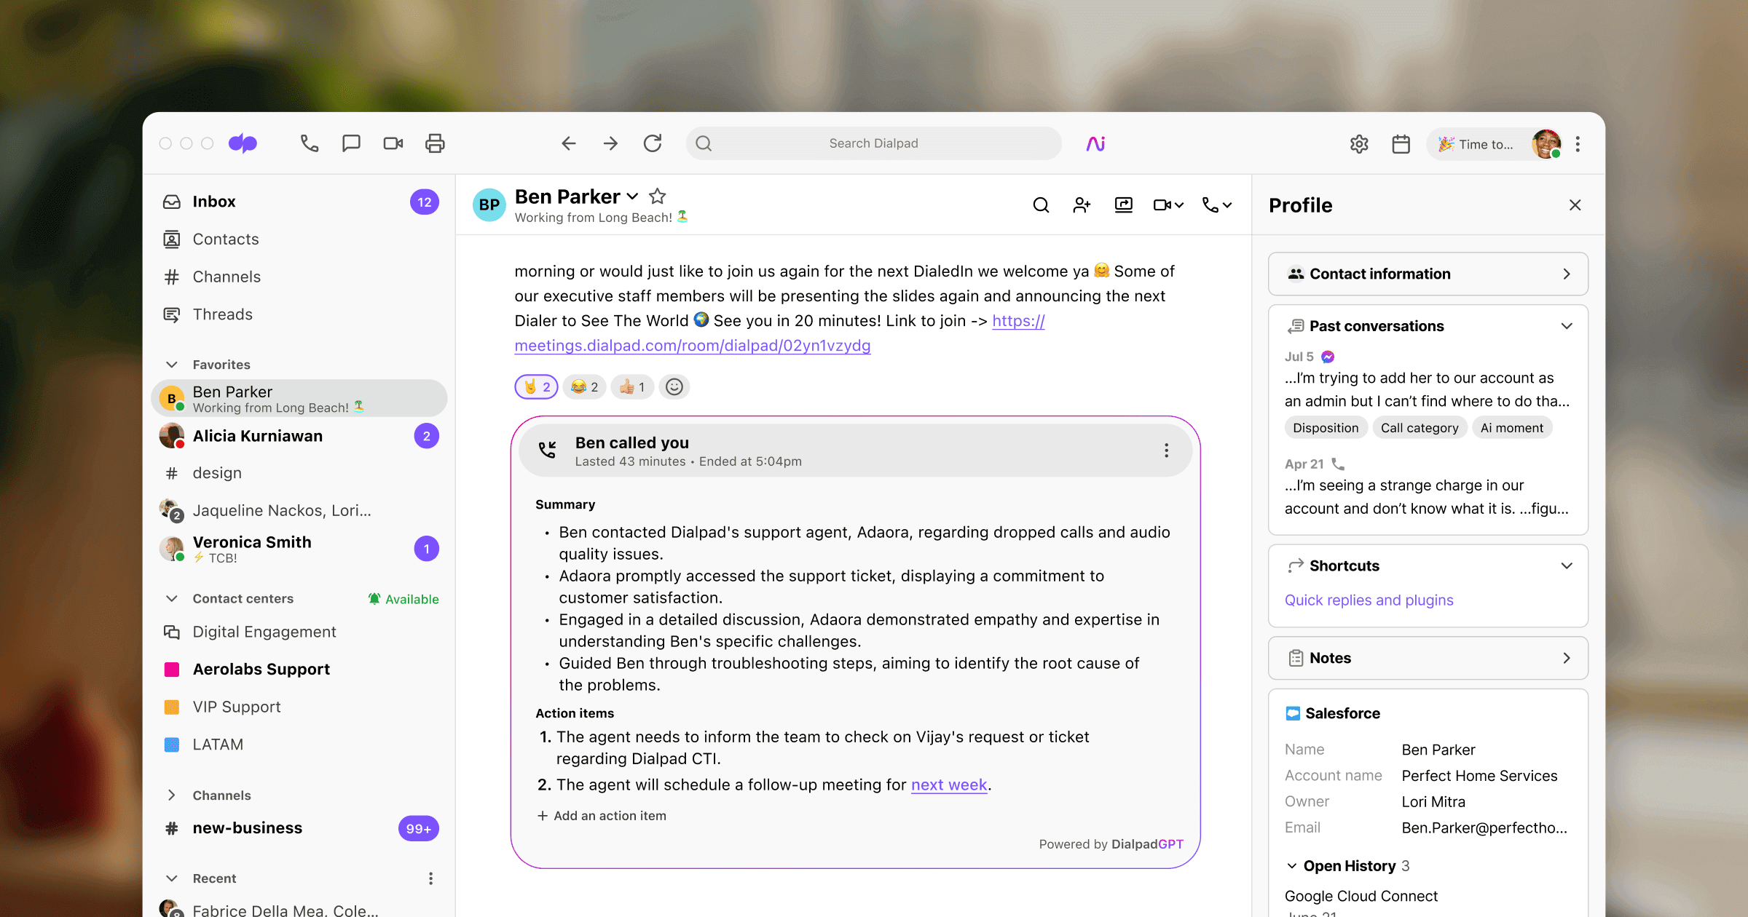Open the fax printer icon in toolbar
The image size is (1748, 917).
point(435,143)
